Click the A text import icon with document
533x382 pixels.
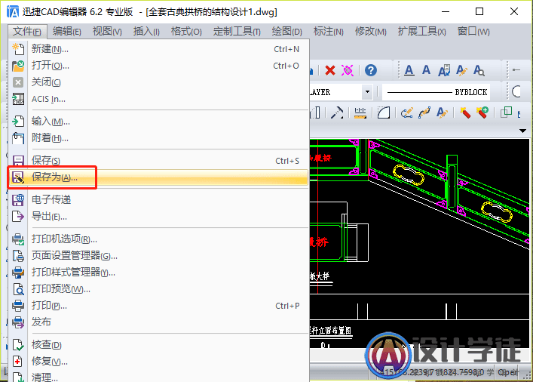(444, 70)
